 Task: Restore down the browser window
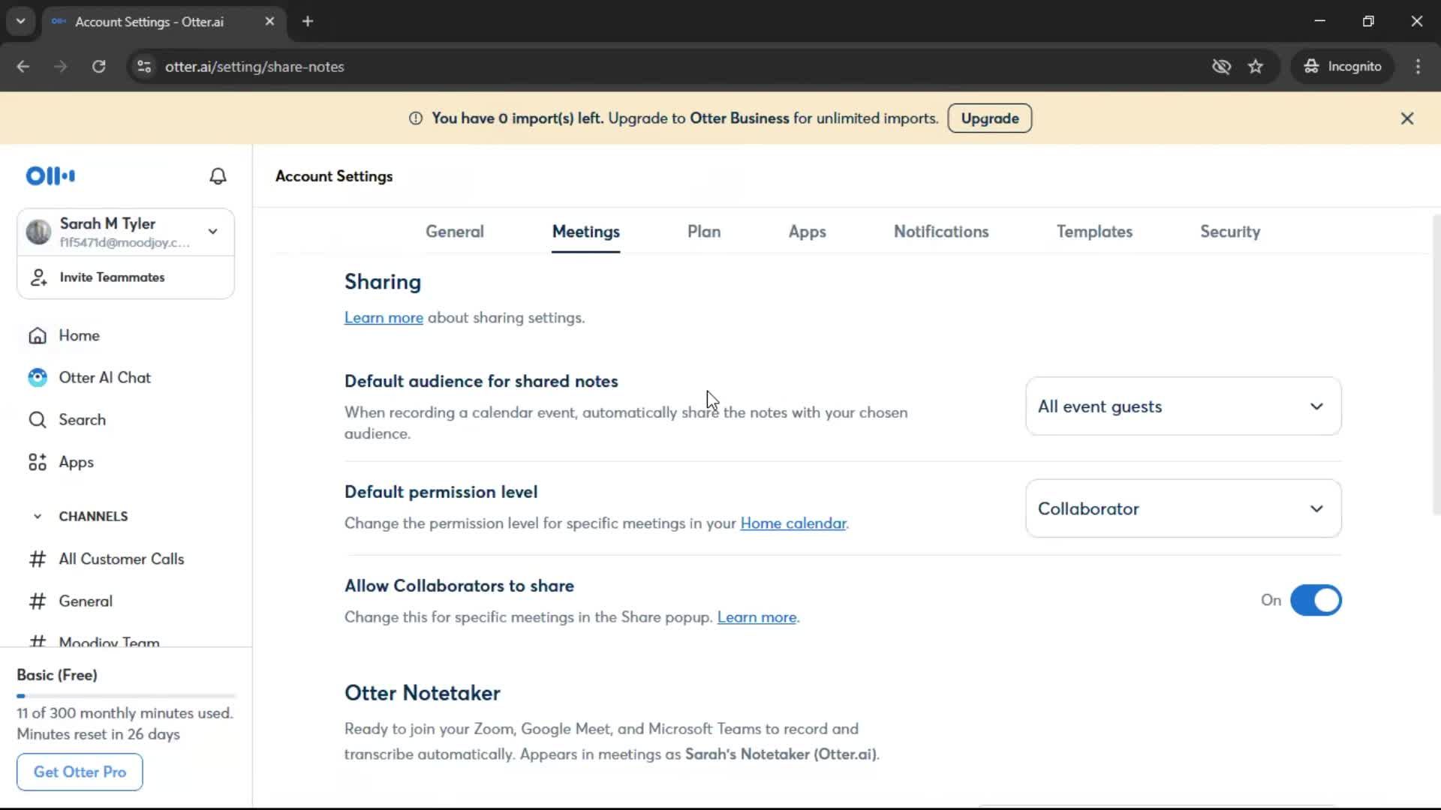coord(1368,21)
